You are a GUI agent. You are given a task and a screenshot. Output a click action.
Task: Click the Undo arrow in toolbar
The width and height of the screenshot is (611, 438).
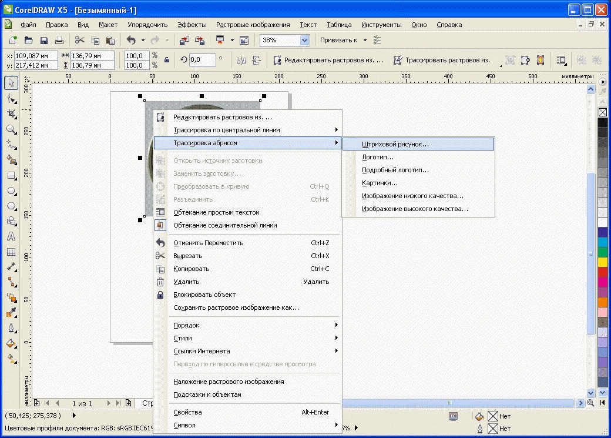tap(132, 40)
